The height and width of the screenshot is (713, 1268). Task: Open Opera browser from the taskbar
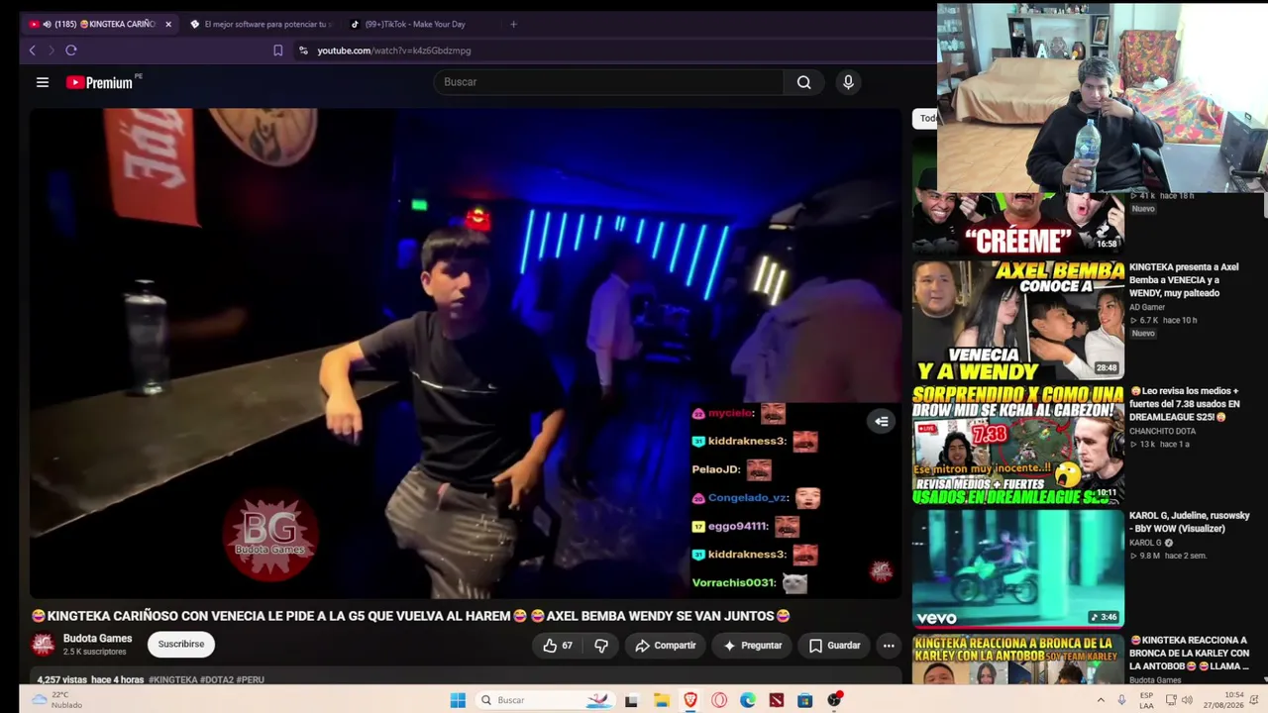point(719,700)
